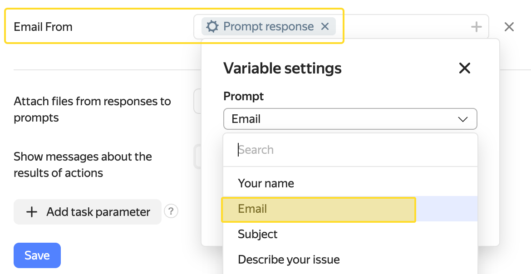Choose the Email option in the list
The height and width of the screenshot is (274, 531).
(252, 209)
